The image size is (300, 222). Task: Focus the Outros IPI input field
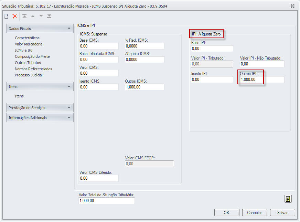[262, 80]
